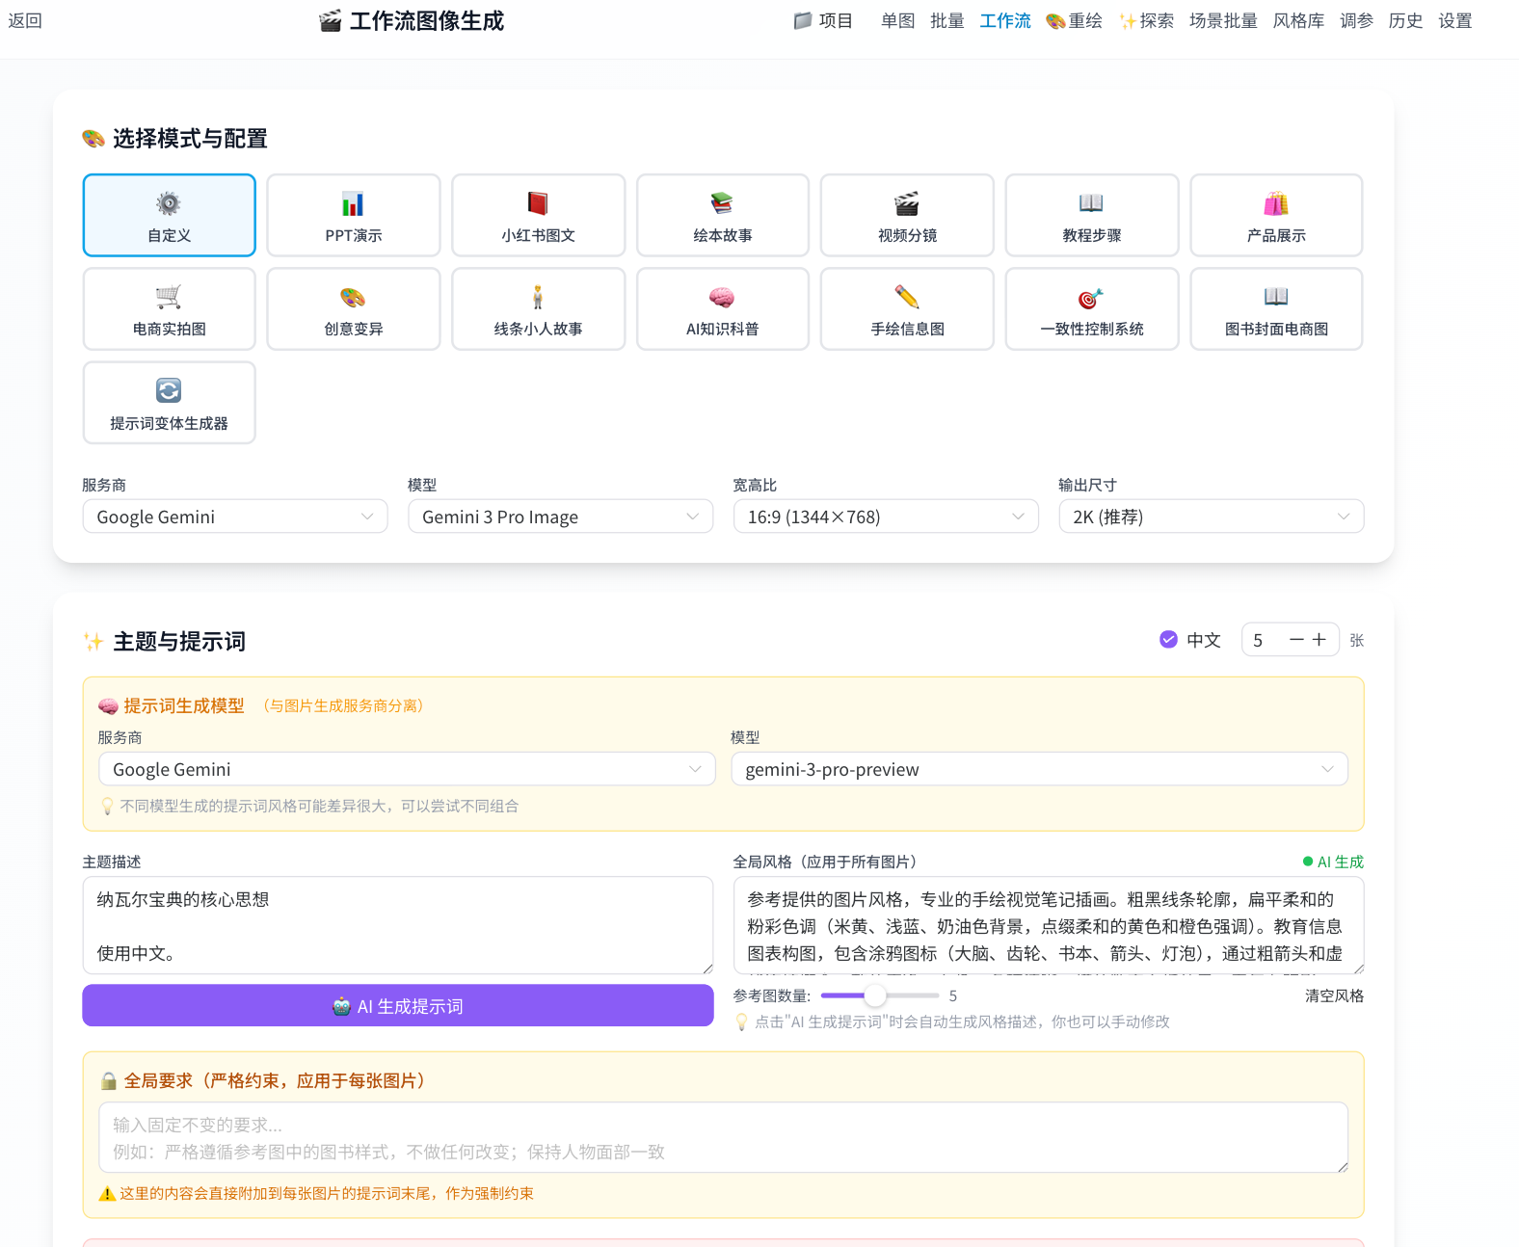The image size is (1519, 1247).
Task: Choose the AI知识科普 brain mode
Action: (x=722, y=309)
